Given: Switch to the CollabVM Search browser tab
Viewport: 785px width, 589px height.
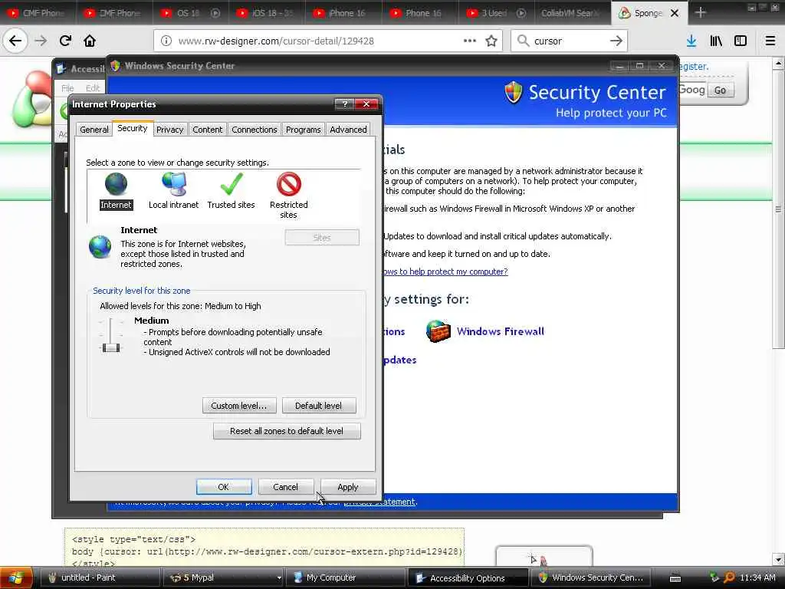Looking at the screenshot, I should (x=572, y=13).
